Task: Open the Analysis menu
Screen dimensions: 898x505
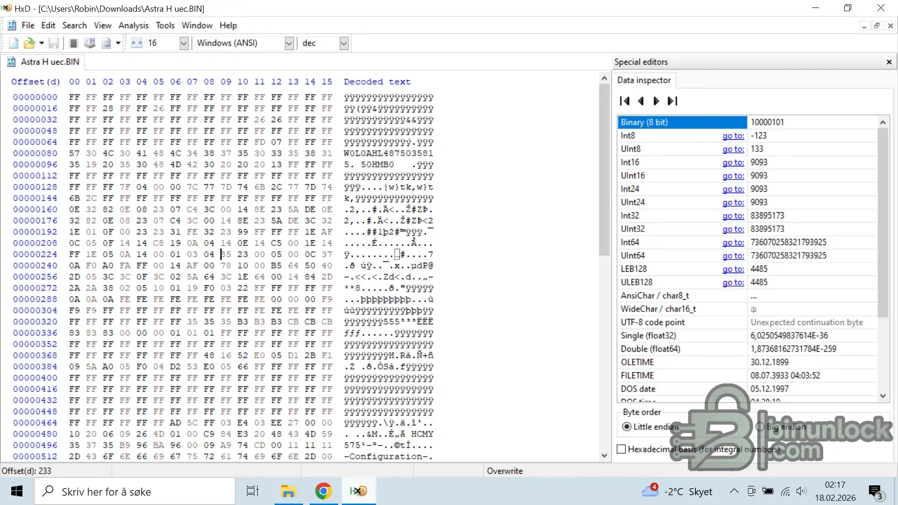Action: pos(133,25)
